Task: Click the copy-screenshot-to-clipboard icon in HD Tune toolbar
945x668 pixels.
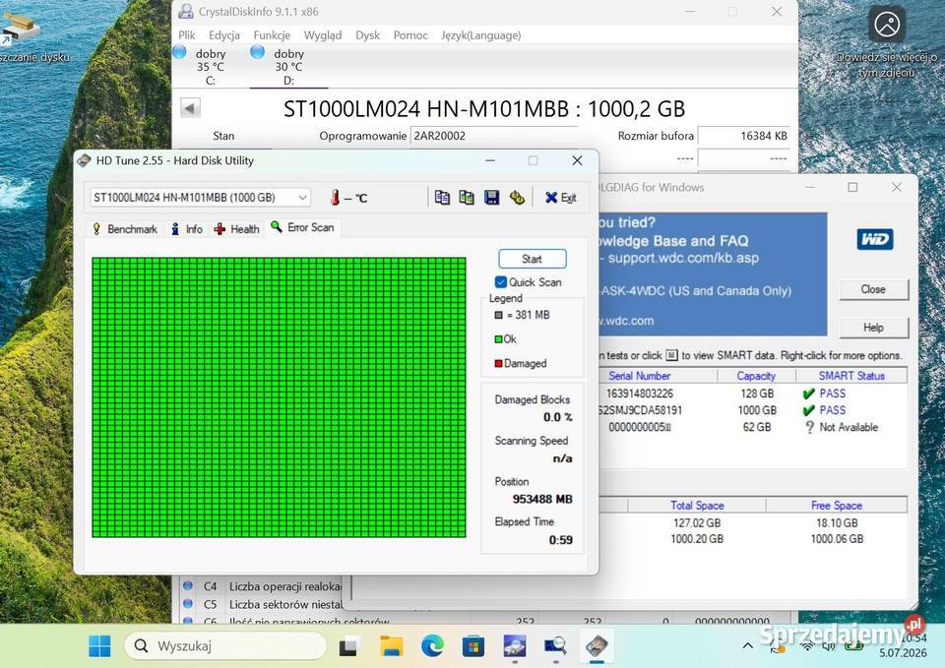Action: [x=466, y=197]
